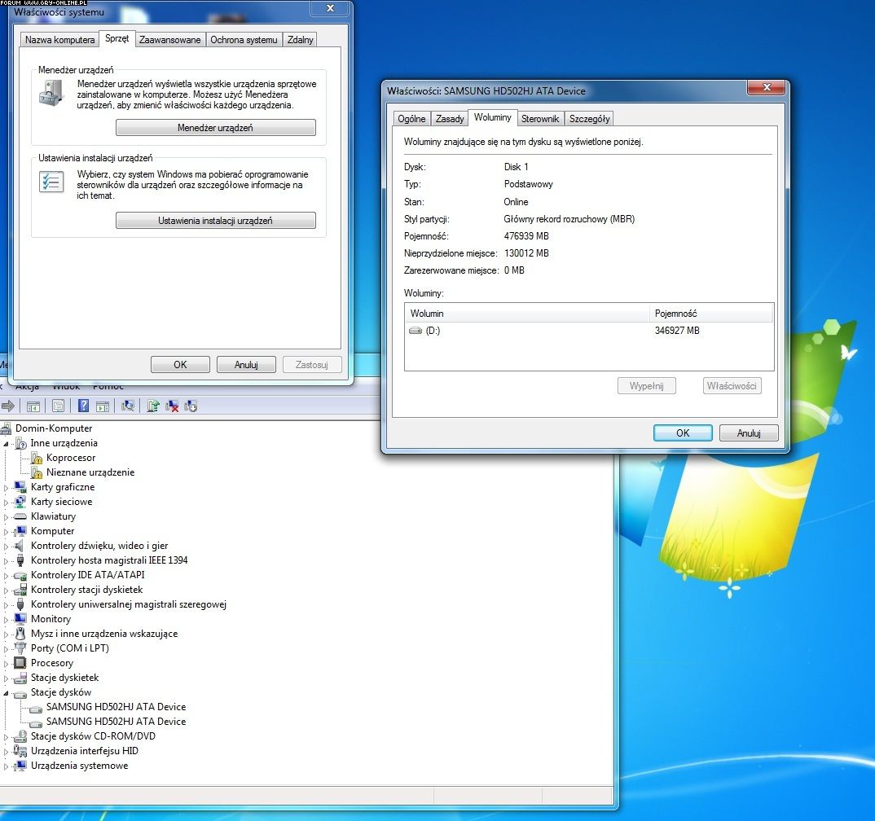Expand the Urządzenia systemowe node
The height and width of the screenshot is (821, 875).
tap(7, 766)
